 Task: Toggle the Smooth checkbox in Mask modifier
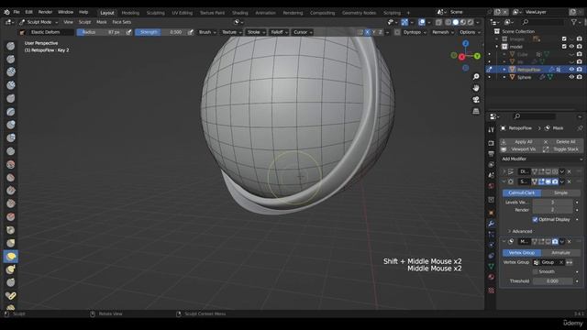(x=535, y=271)
